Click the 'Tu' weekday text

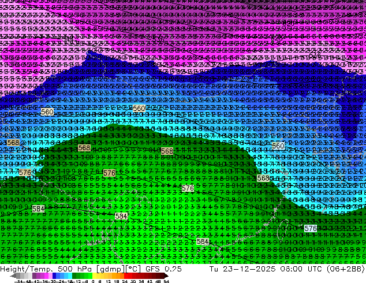(x=214, y=269)
